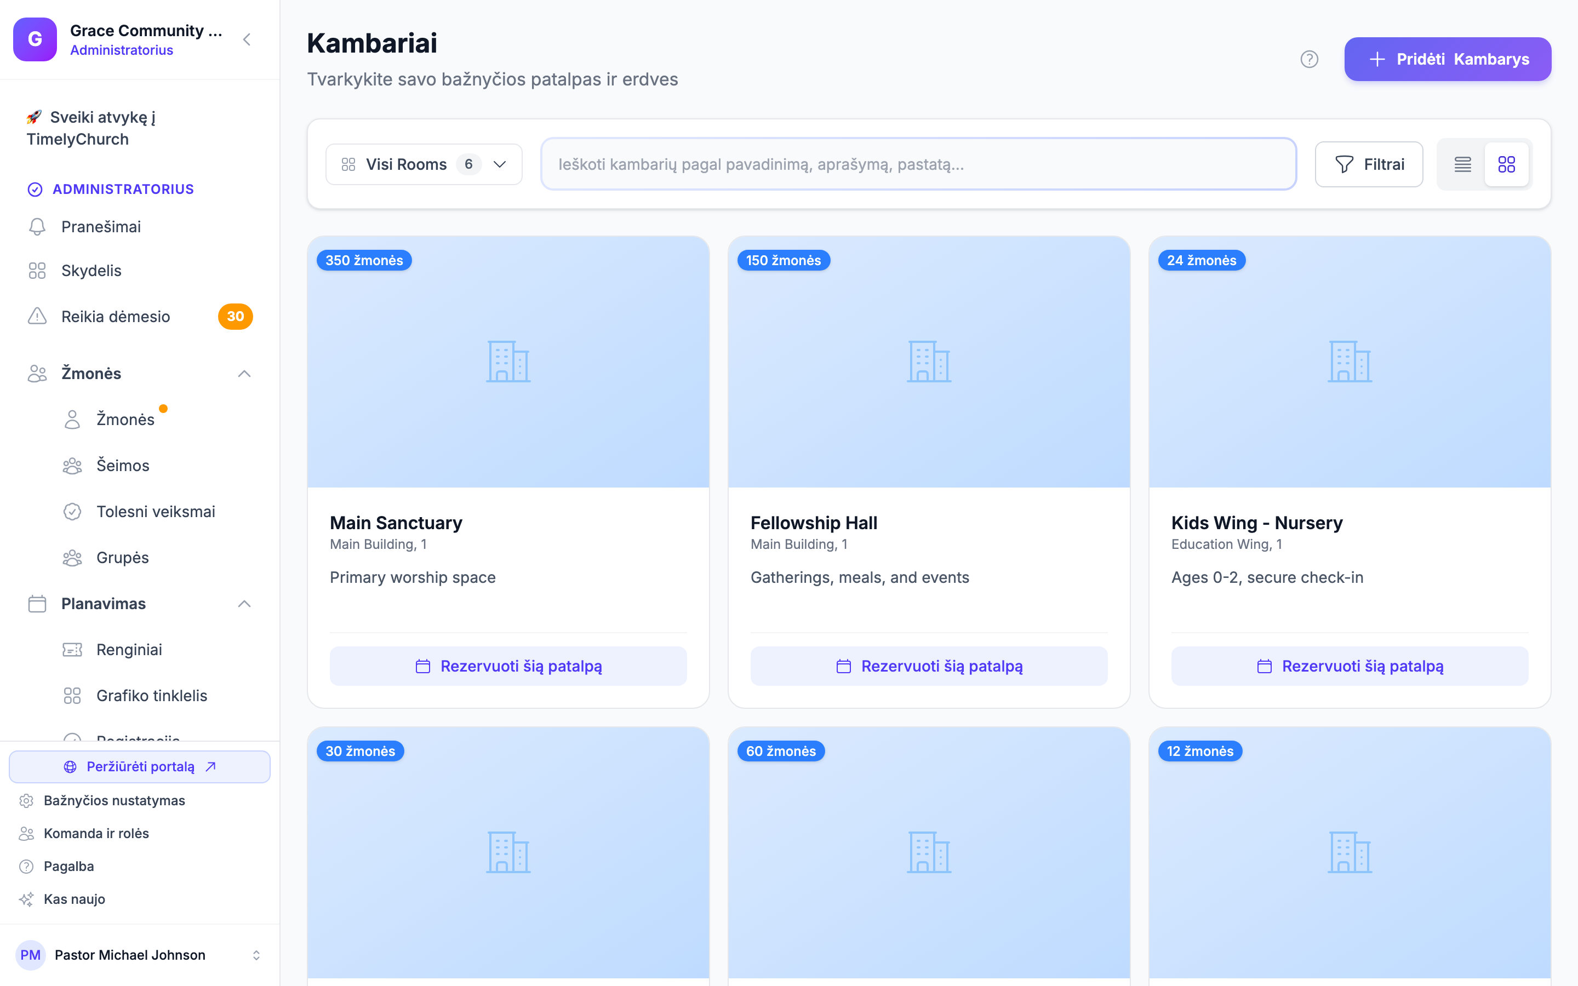Collapse the sidebar with the left chevron
Viewport: 1578px width, 986px height.
[247, 40]
